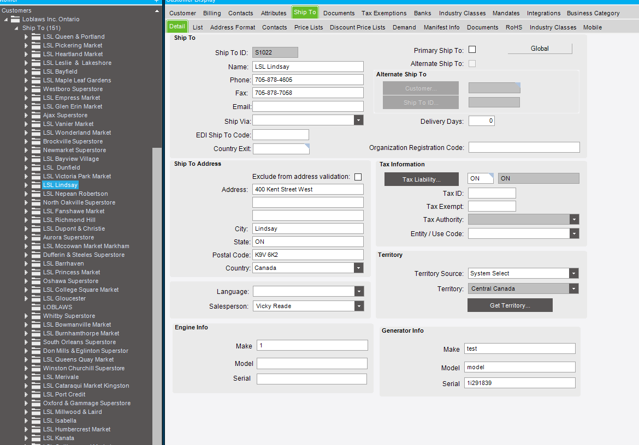Viewport: 639px width, 445px height.
Task: Collapse the Customers panel header arrow
Action: [x=157, y=11]
